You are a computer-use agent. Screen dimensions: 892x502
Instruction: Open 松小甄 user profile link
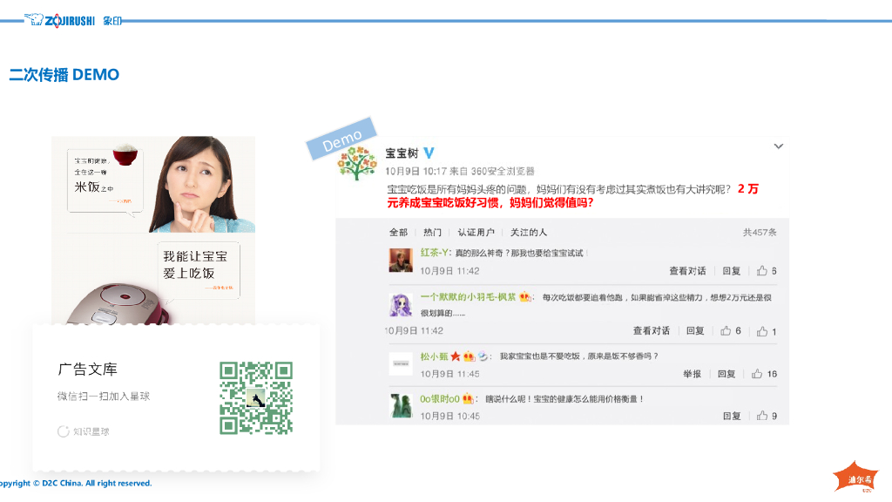[x=434, y=356]
